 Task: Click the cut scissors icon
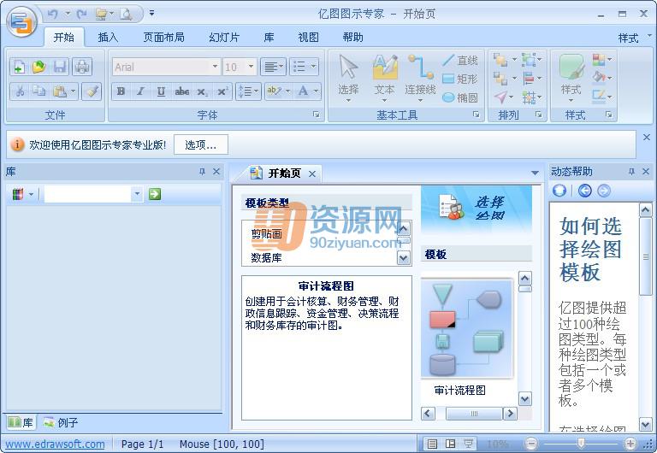click(20, 91)
